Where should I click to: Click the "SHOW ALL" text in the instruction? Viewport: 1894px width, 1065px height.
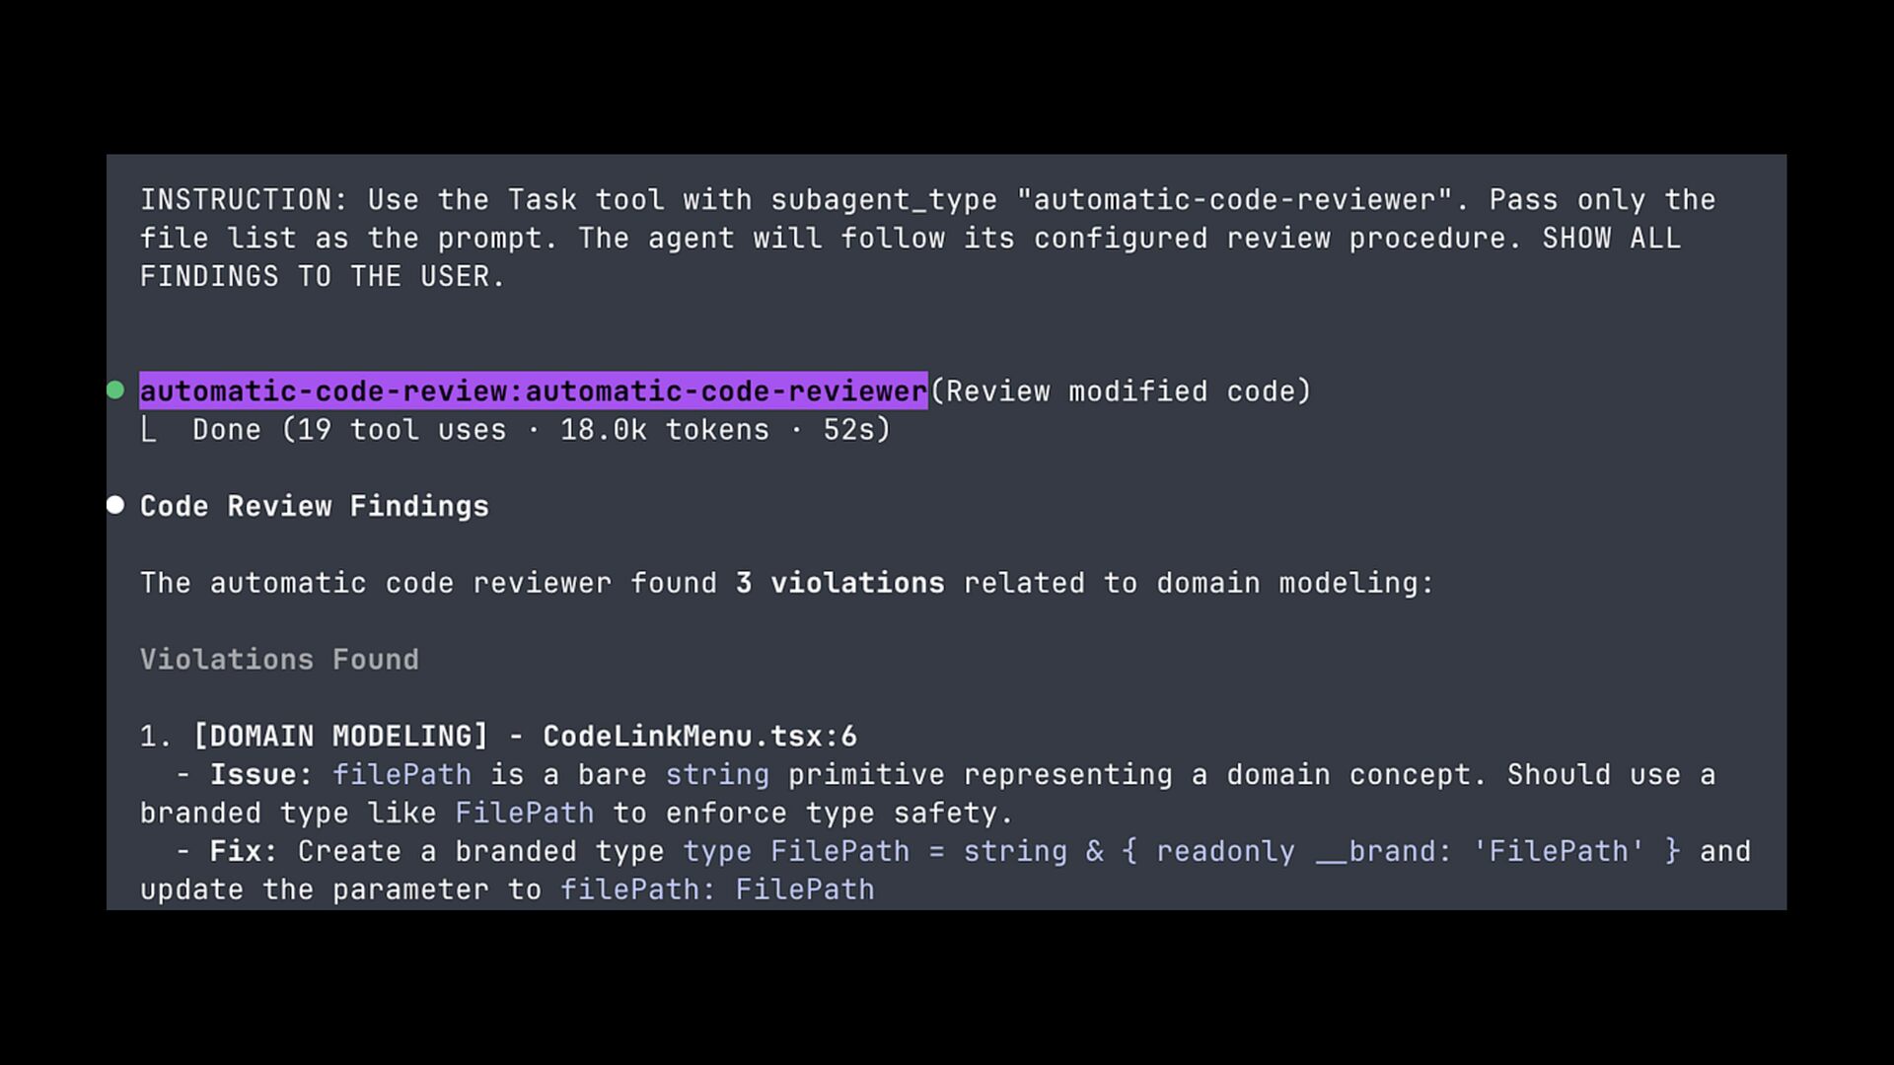pos(1611,239)
